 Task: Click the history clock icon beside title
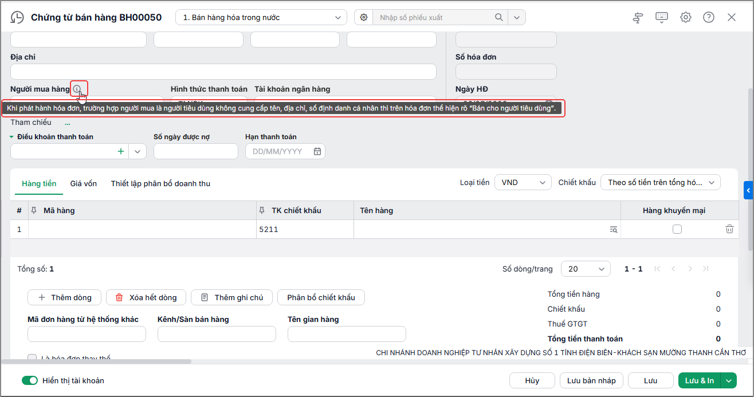(18, 17)
